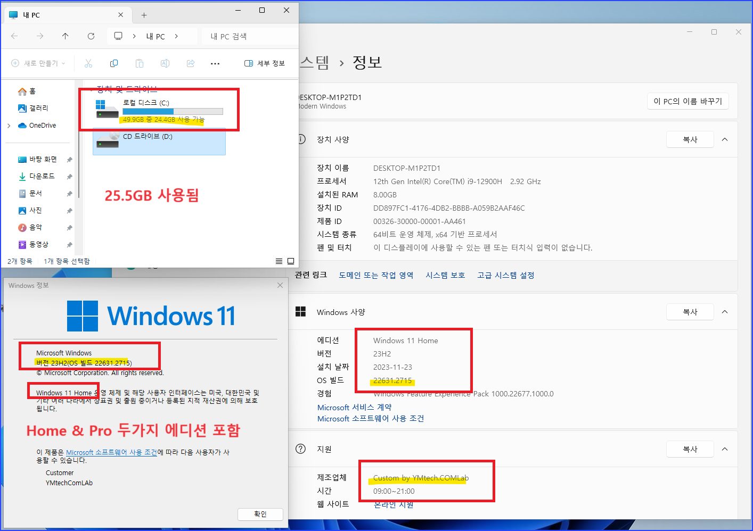Open Microsoft 소프트웨어 사용 조건 in Settings
This screenshot has width=753, height=531.
coord(371,419)
